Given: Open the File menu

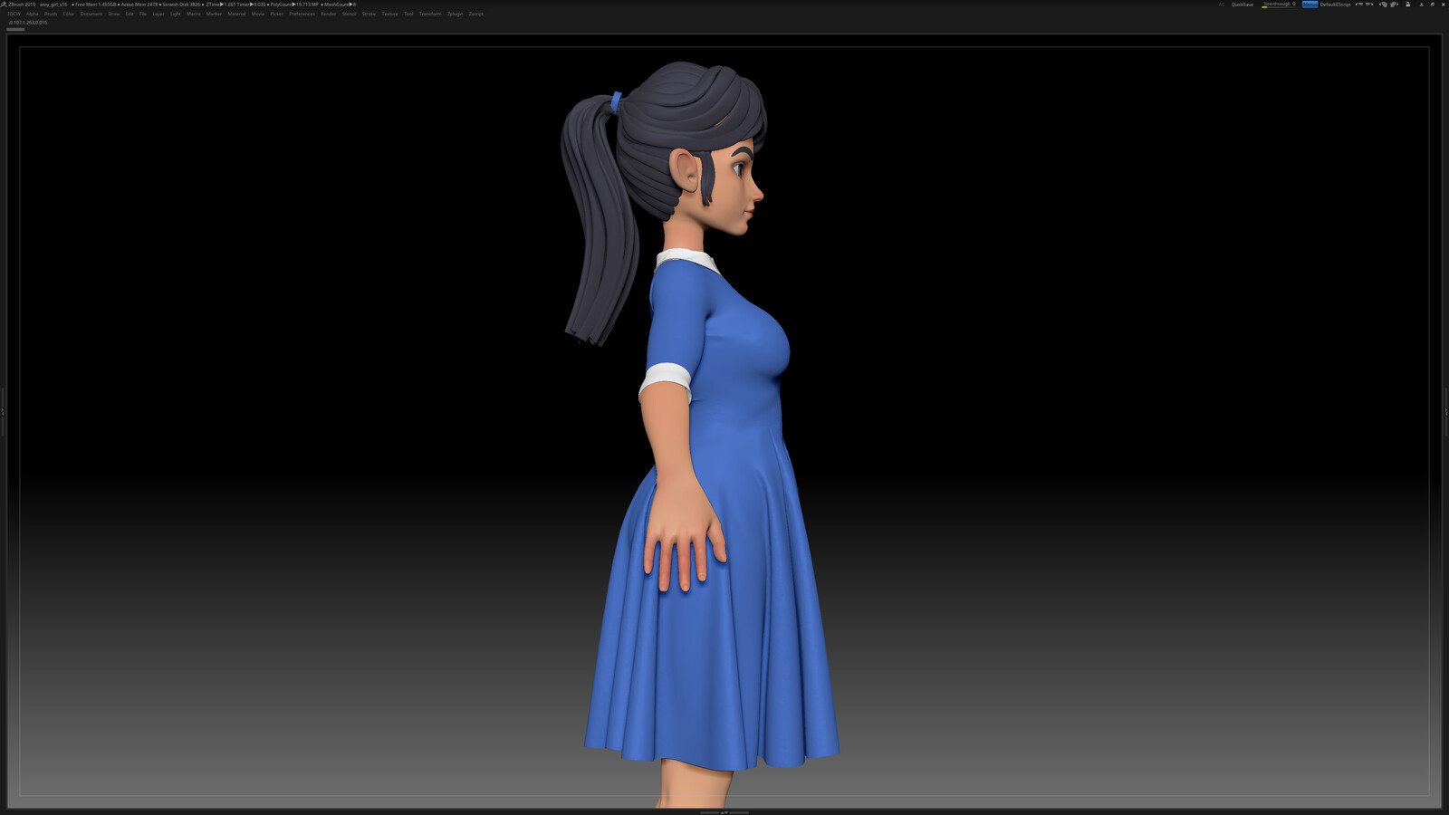Looking at the screenshot, I should click(x=143, y=14).
